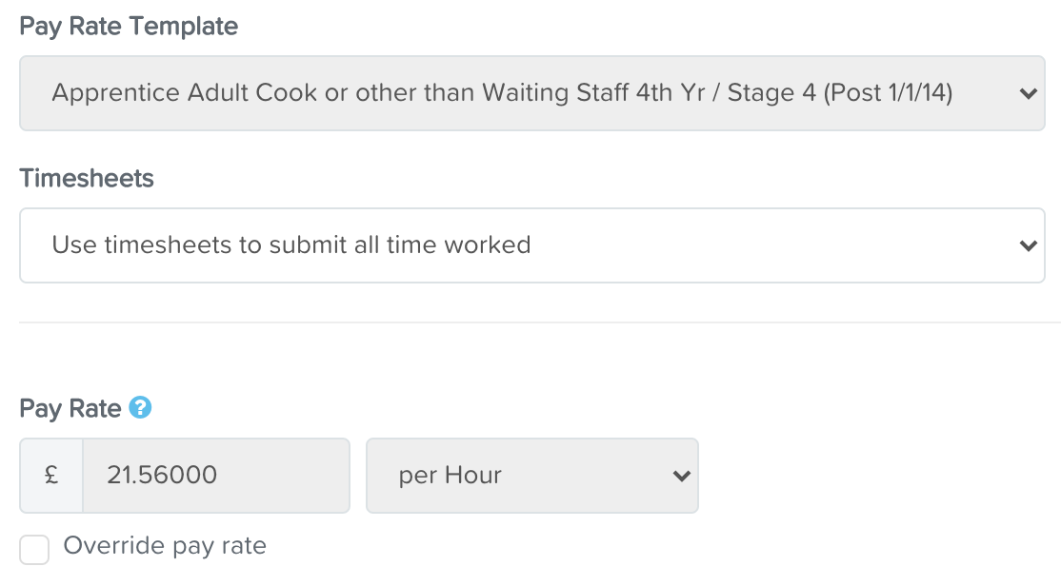
Task: Click the £ currency symbol prefix
Action: (51, 475)
